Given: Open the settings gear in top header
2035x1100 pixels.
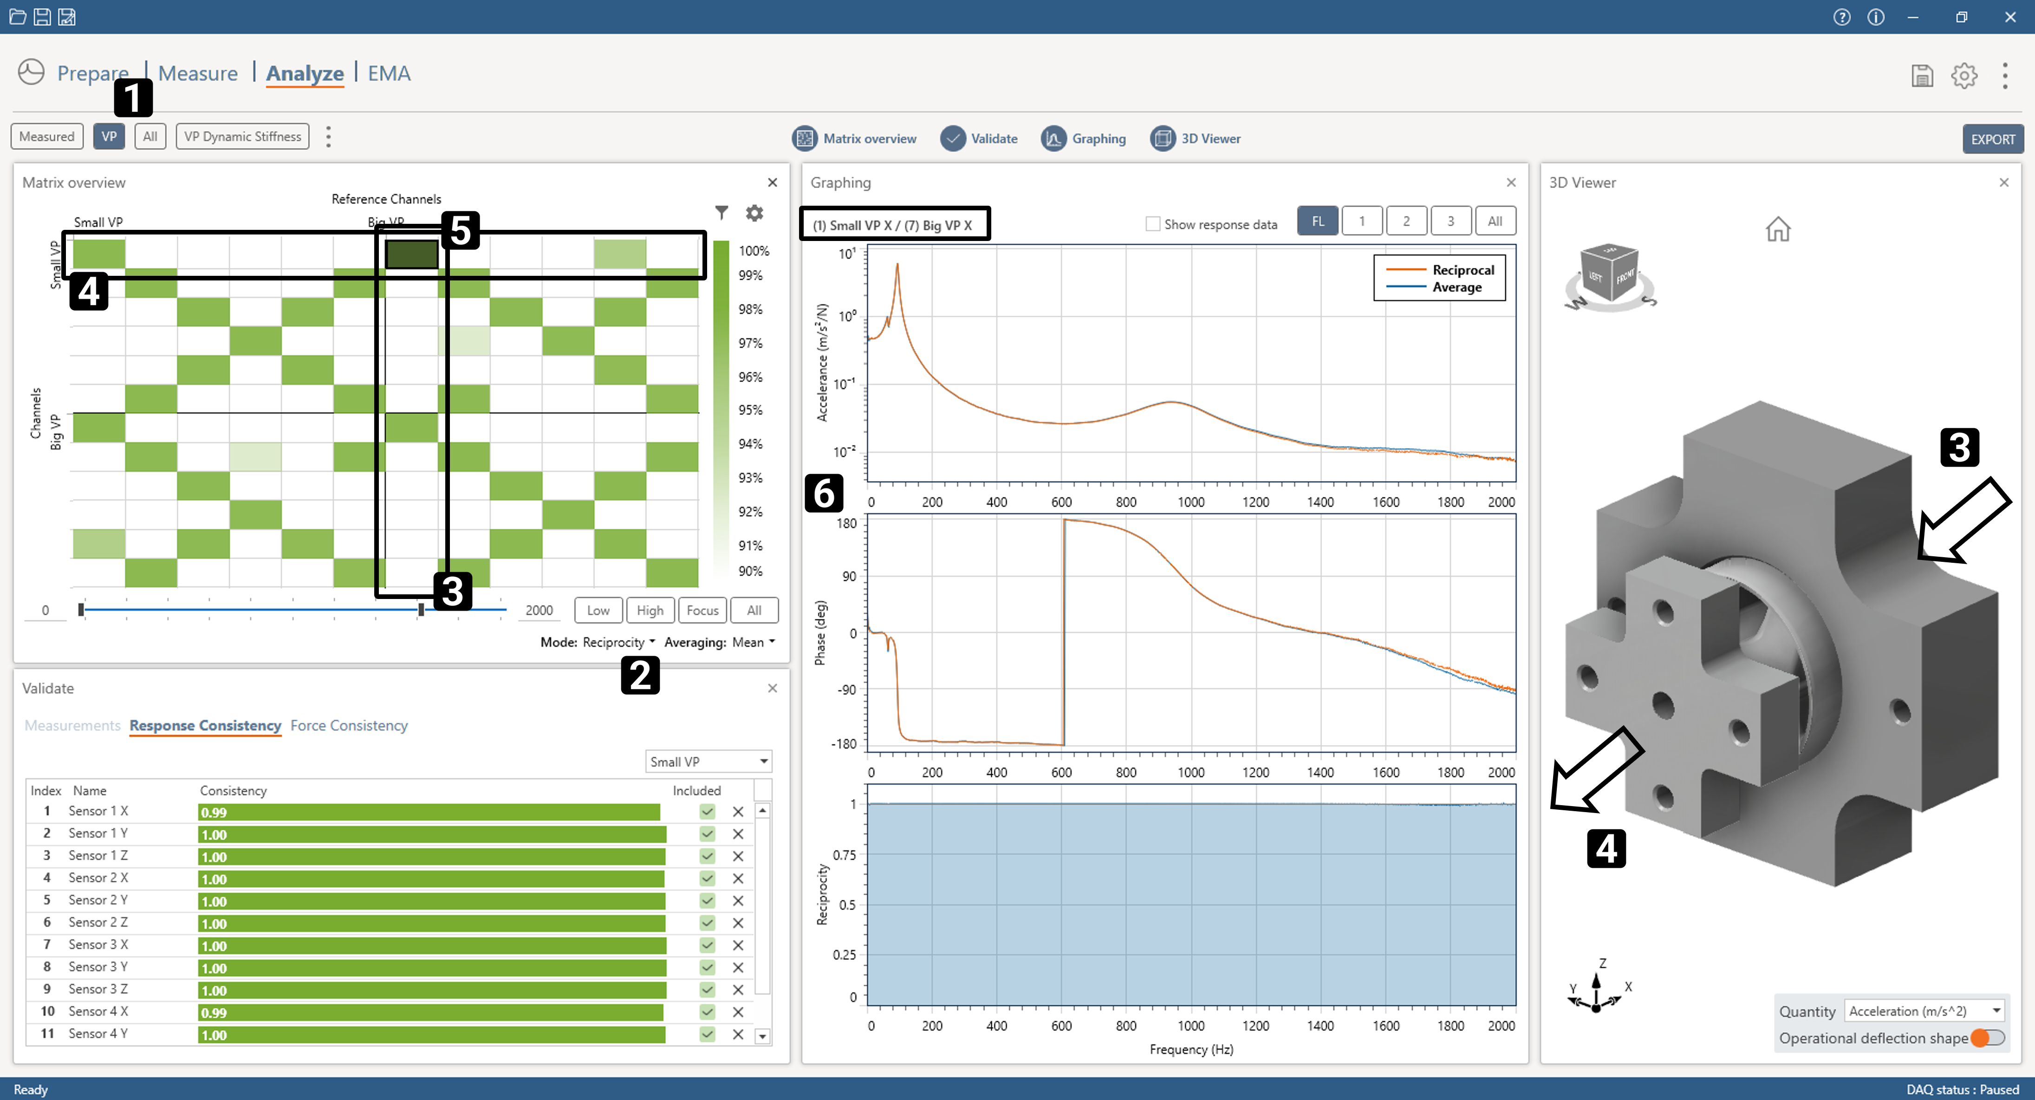Looking at the screenshot, I should [1964, 76].
